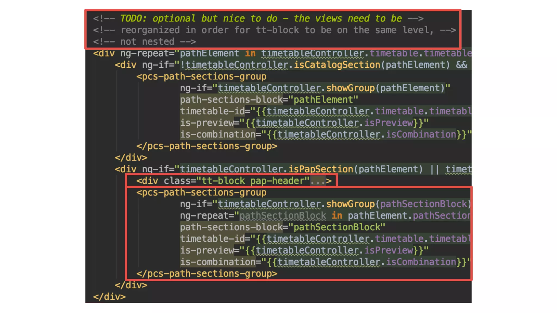Click first pcs-path-sections-group opening tag
Screen dimensions: 557x313
(x=201, y=77)
